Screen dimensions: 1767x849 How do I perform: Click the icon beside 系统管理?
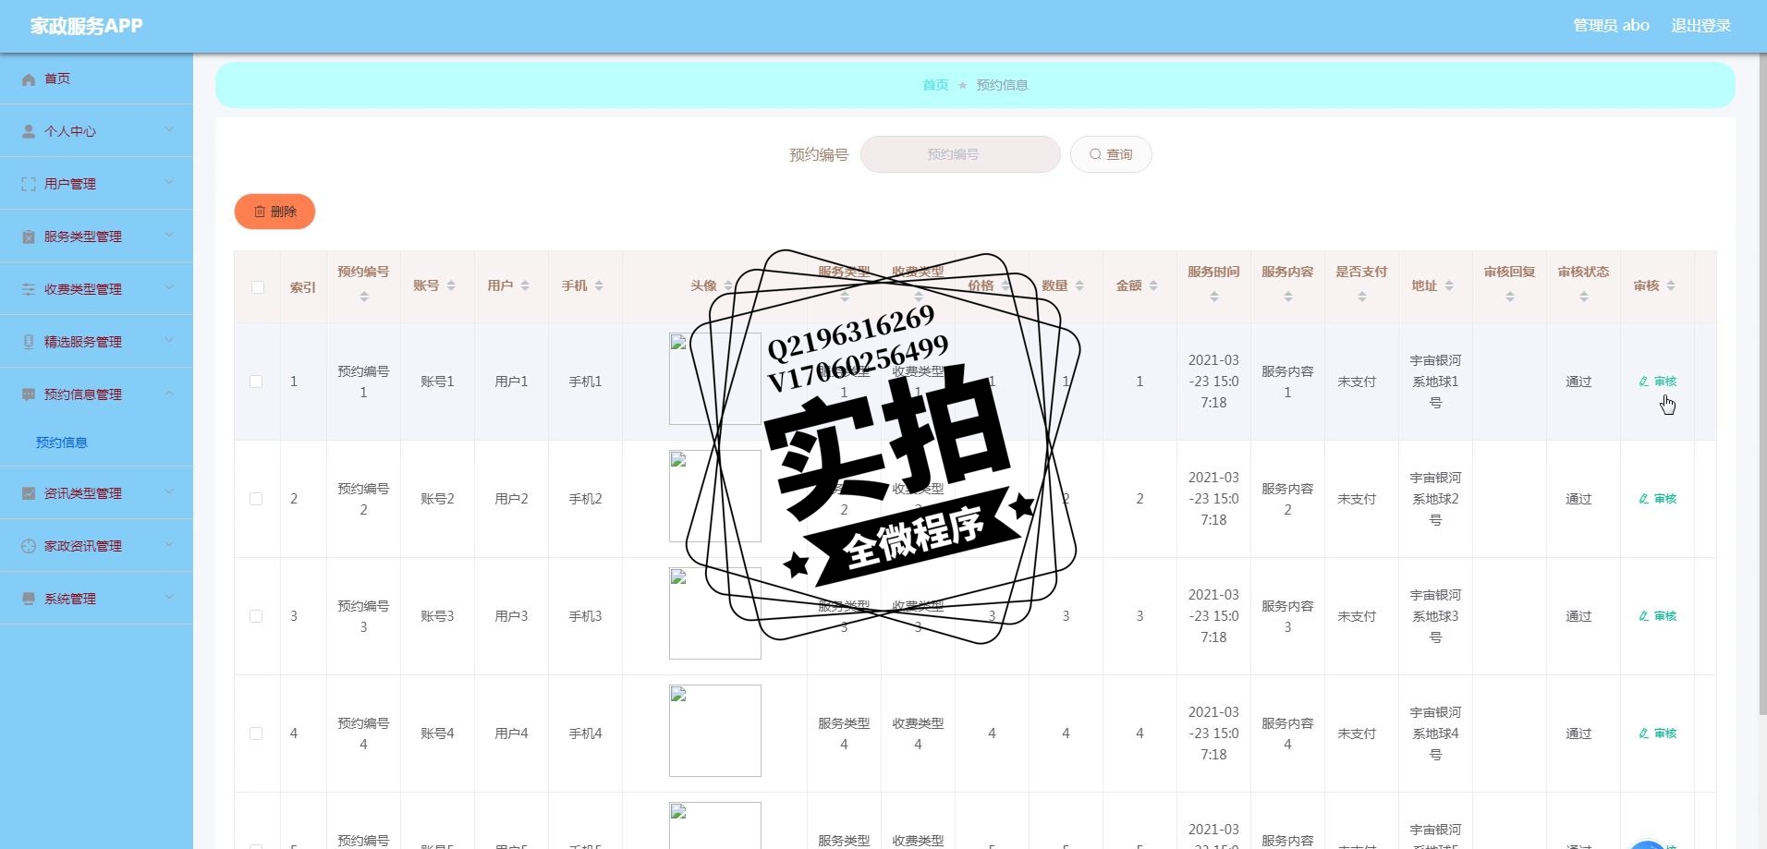[x=29, y=600]
